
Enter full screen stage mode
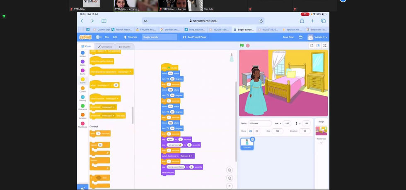click(325, 46)
